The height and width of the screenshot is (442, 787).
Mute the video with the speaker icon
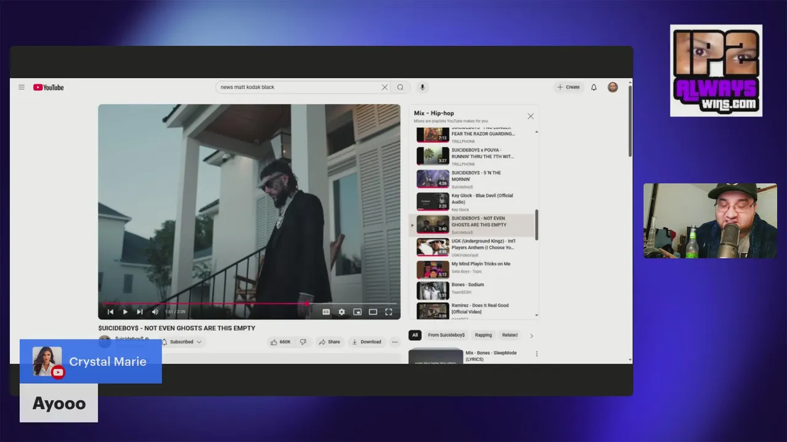click(155, 312)
